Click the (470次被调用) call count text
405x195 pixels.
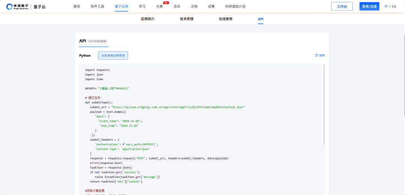coord(97,41)
